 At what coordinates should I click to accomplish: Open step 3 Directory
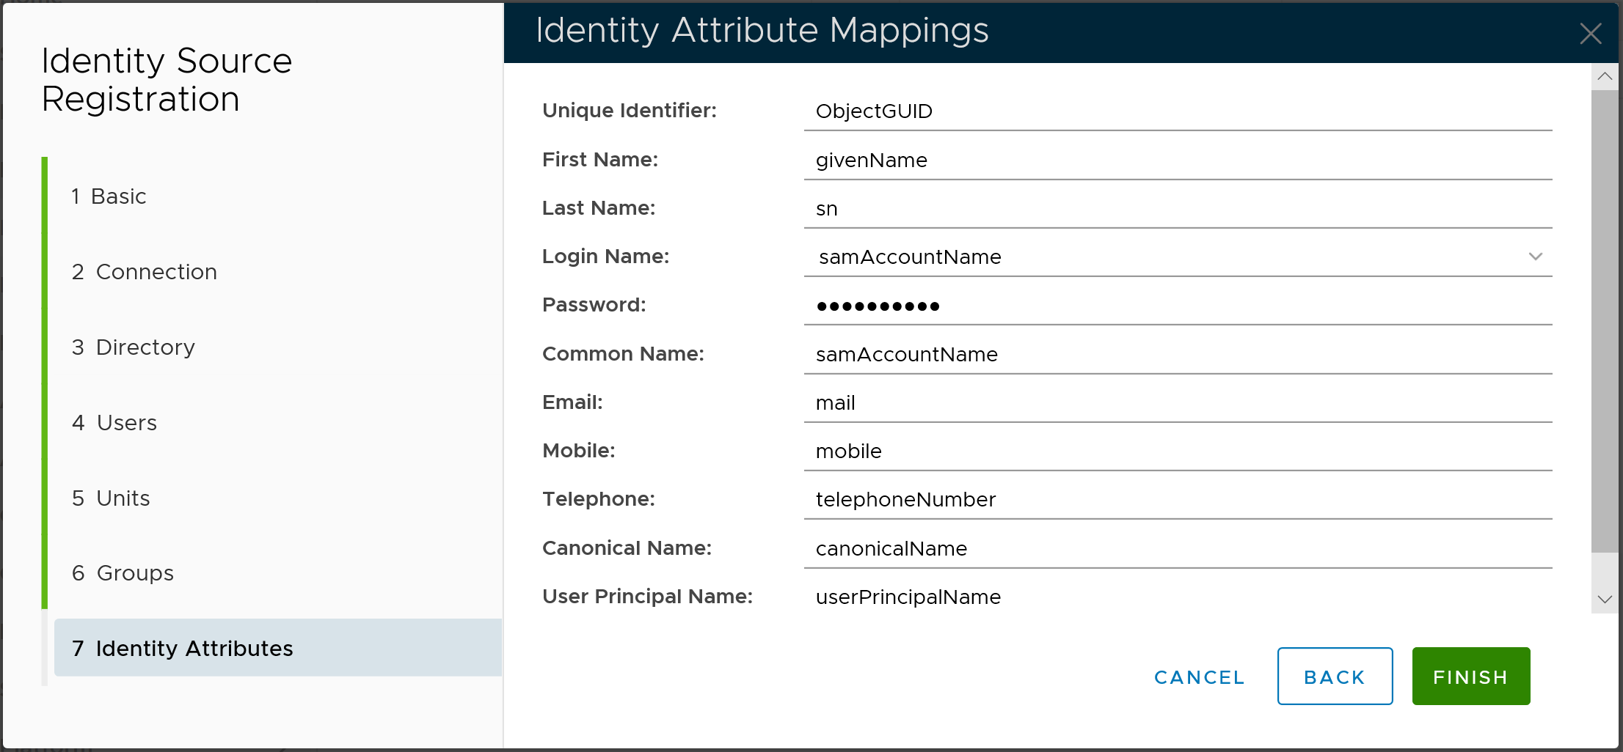134,347
